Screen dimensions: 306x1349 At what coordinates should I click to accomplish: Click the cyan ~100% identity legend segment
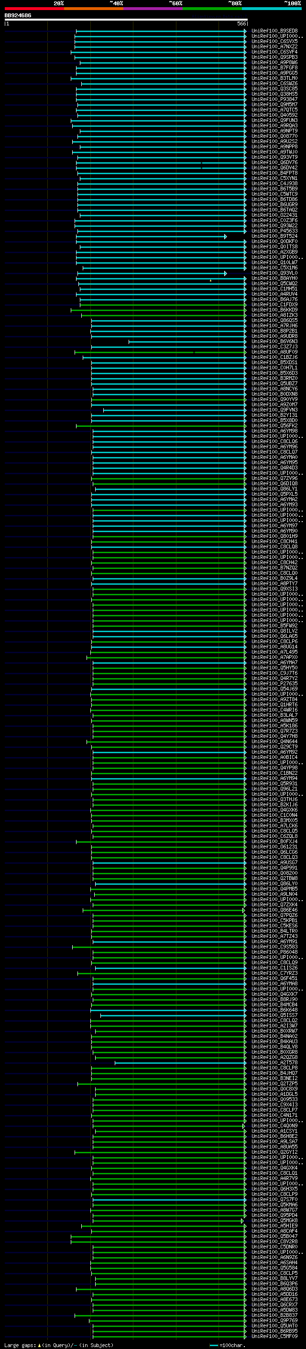[x=272, y=9]
